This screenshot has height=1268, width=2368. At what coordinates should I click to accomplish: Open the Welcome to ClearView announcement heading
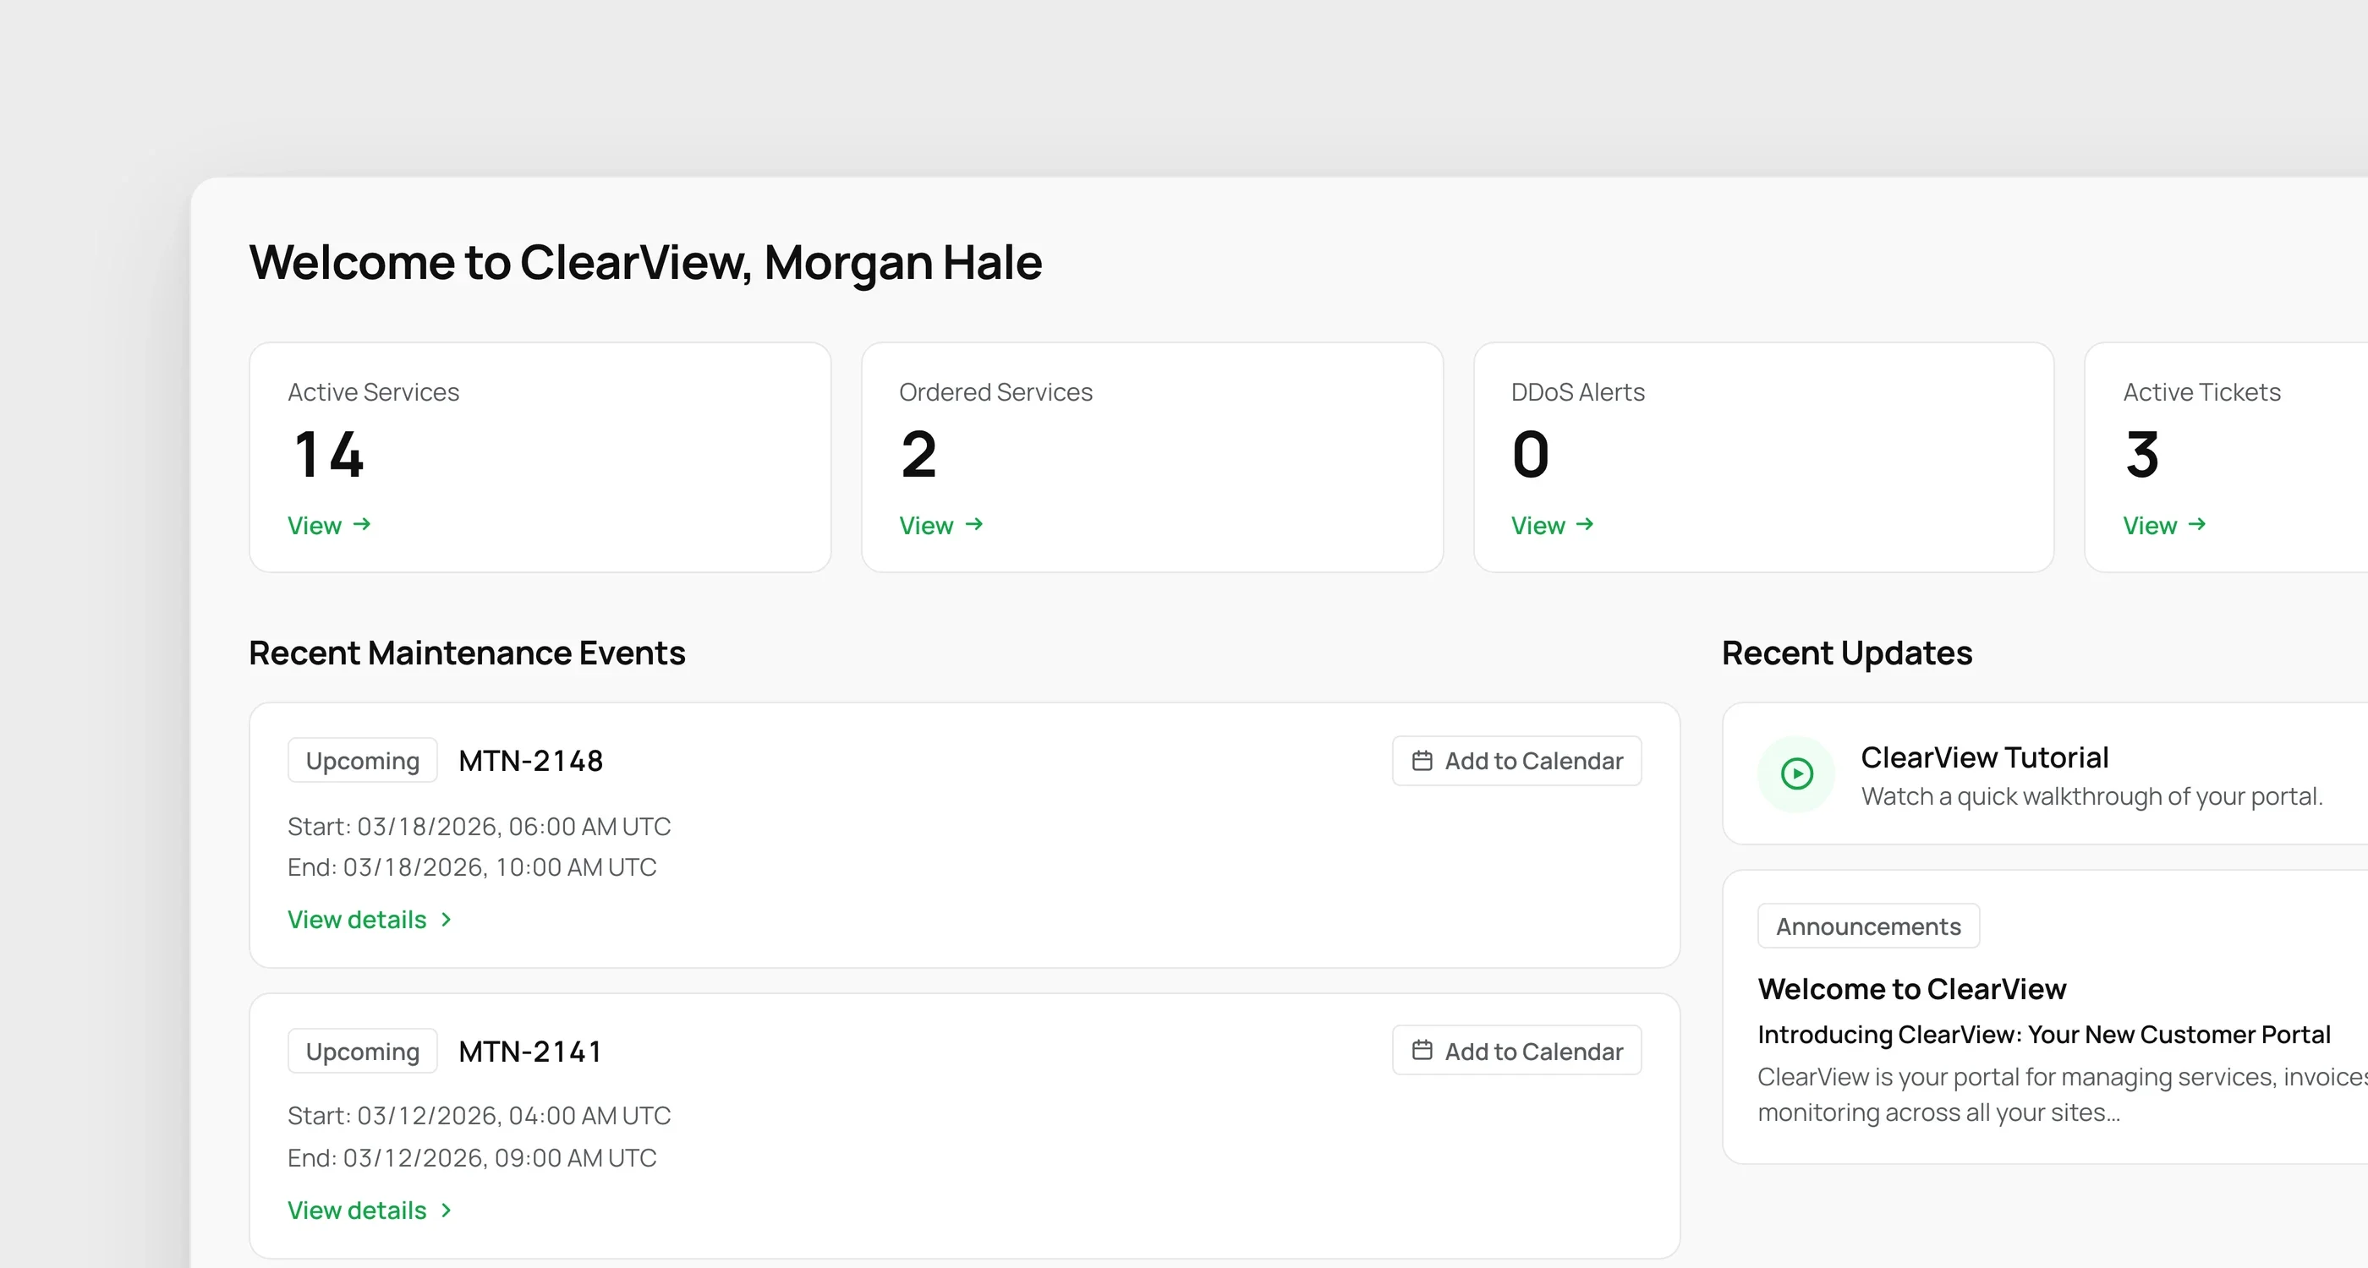point(1912,989)
